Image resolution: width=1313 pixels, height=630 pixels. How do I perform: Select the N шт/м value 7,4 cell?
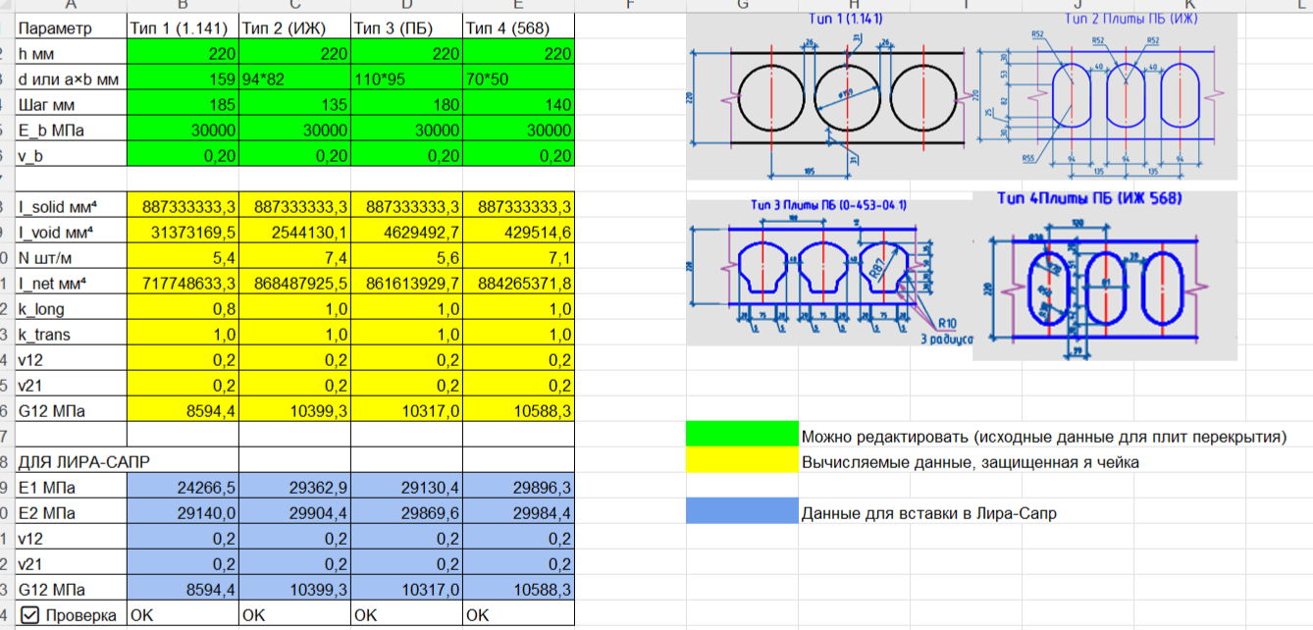294,258
